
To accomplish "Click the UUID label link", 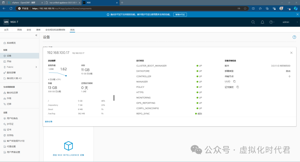I will coord(227,81).
